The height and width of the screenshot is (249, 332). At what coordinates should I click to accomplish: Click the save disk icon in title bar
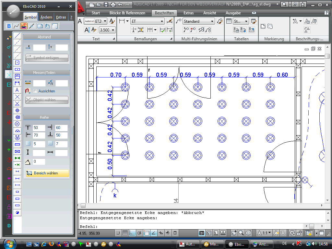click(106, 5)
